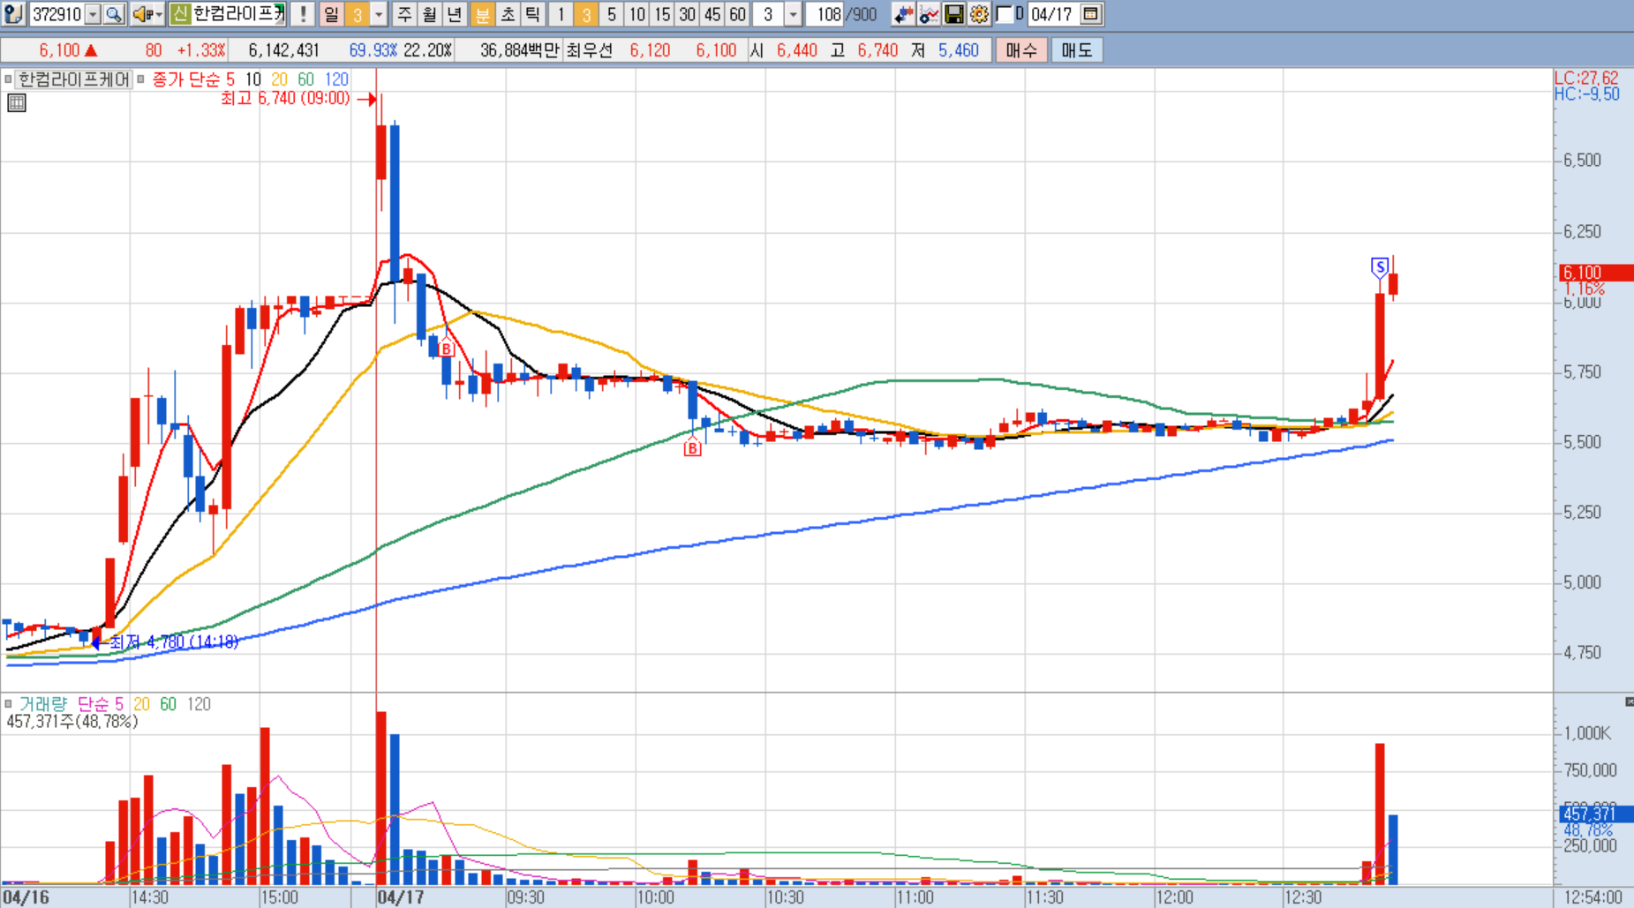The height and width of the screenshot is (908, 1634).
Task: Click the 04/17 date label on time axis
Action: click(x=400, y=897)
